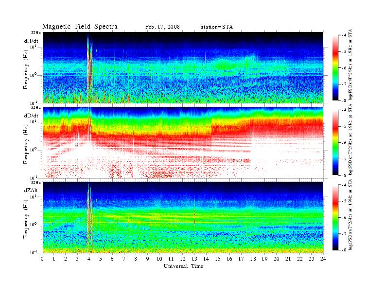Click the "dD/dt" panel label
This screenshot has width=385, height=297.
pos(31,115)
